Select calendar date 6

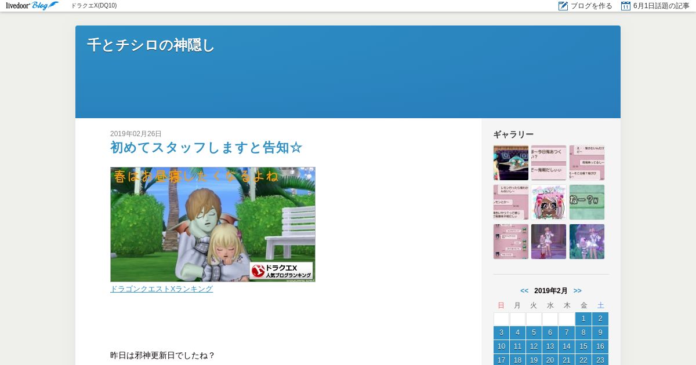pos(550,333)
